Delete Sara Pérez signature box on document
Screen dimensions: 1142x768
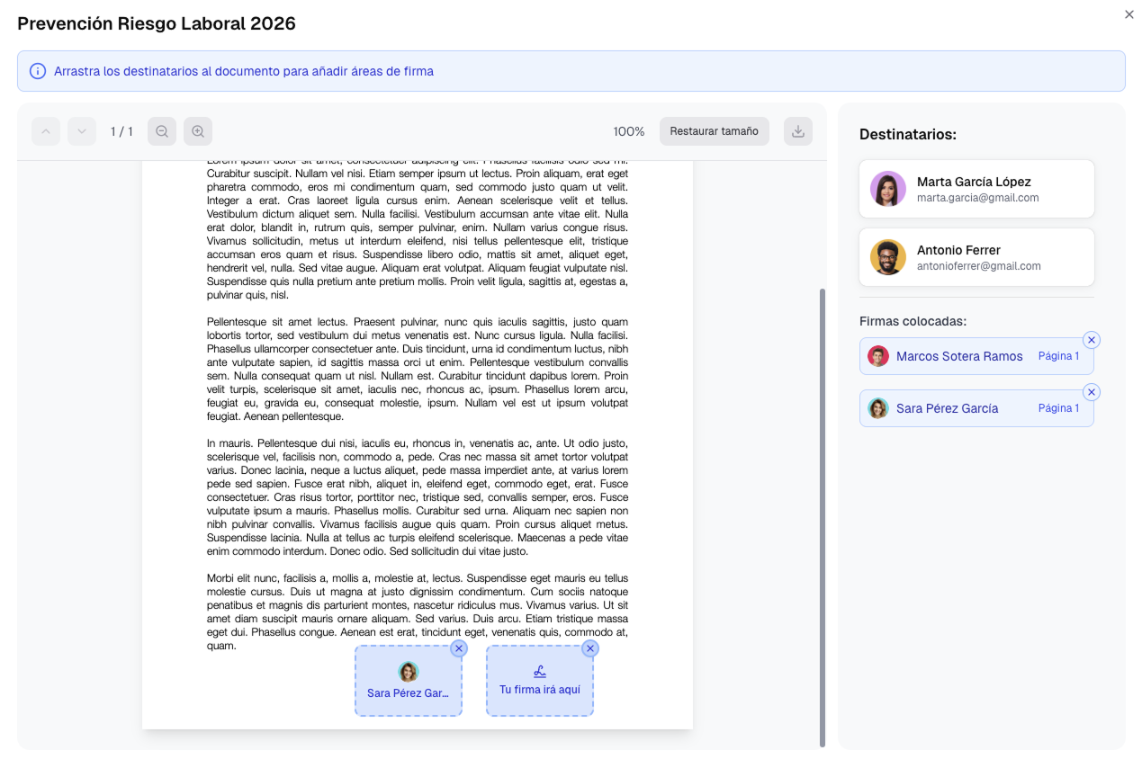click(458, 648)
